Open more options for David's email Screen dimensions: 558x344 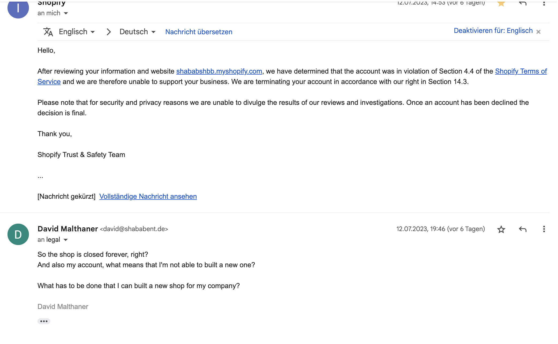click(x=544, y=229)
